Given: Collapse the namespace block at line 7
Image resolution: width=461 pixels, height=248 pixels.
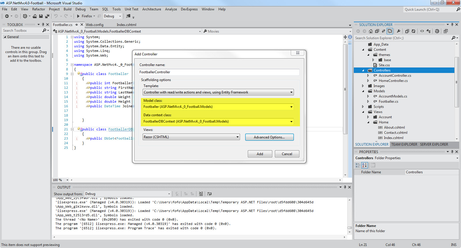Looking at the screenshot, I should pos(72,65).
